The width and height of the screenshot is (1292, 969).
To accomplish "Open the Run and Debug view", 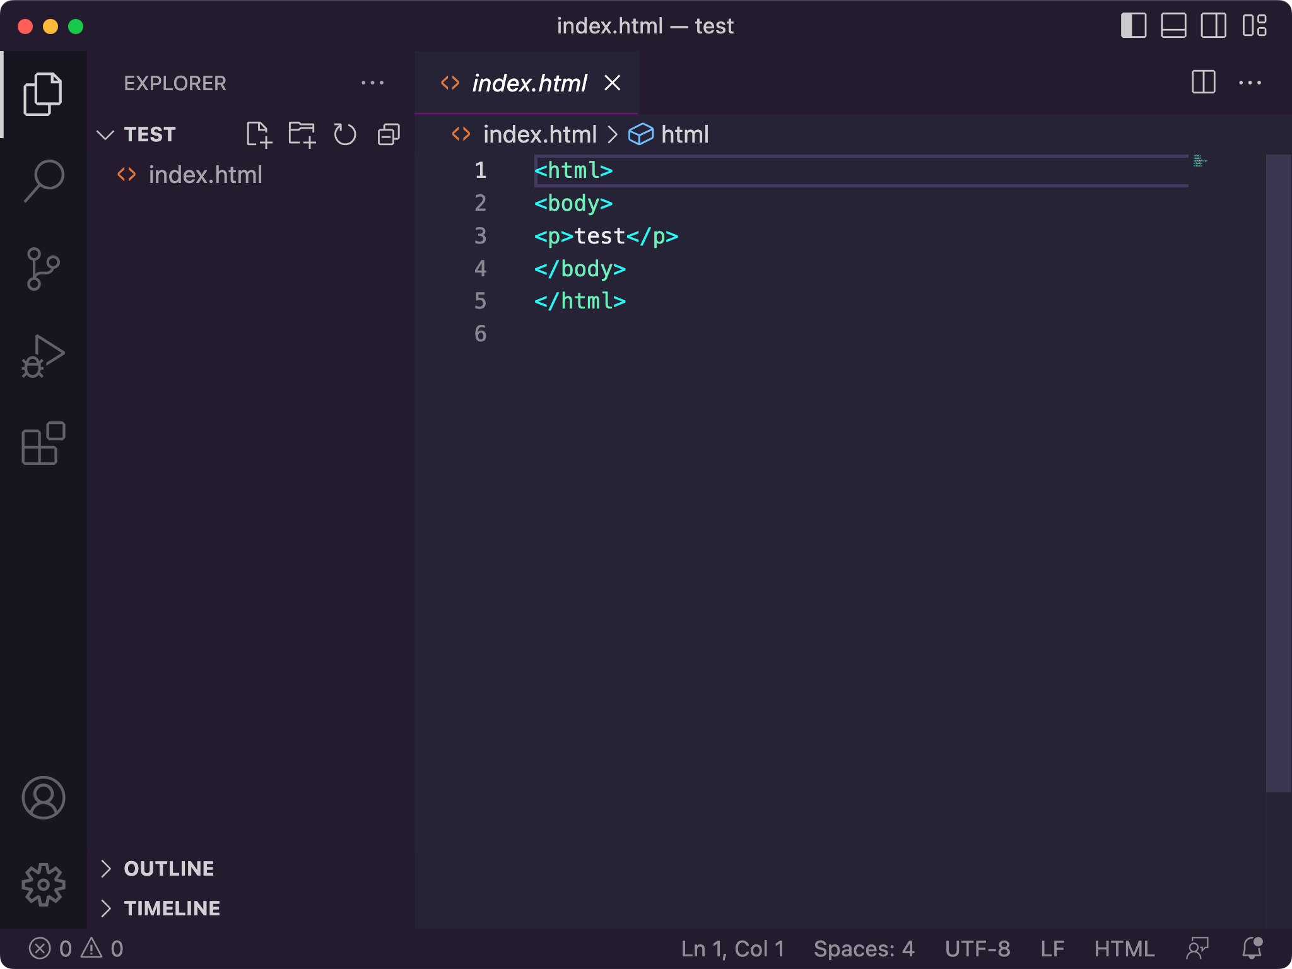I will tap(44, 356).
